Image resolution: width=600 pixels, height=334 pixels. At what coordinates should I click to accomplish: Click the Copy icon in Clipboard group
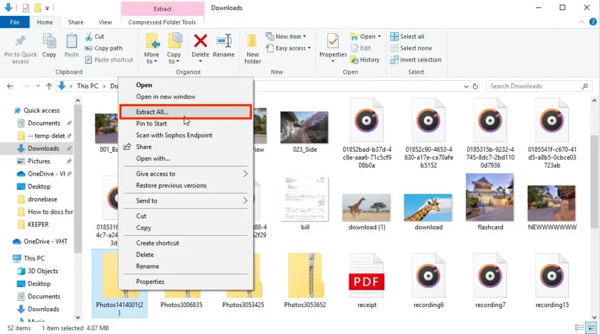point(49,42)
